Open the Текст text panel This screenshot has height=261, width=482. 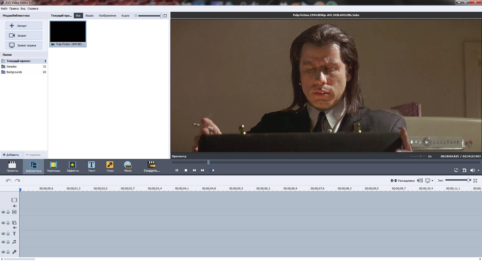pos(92,167)
